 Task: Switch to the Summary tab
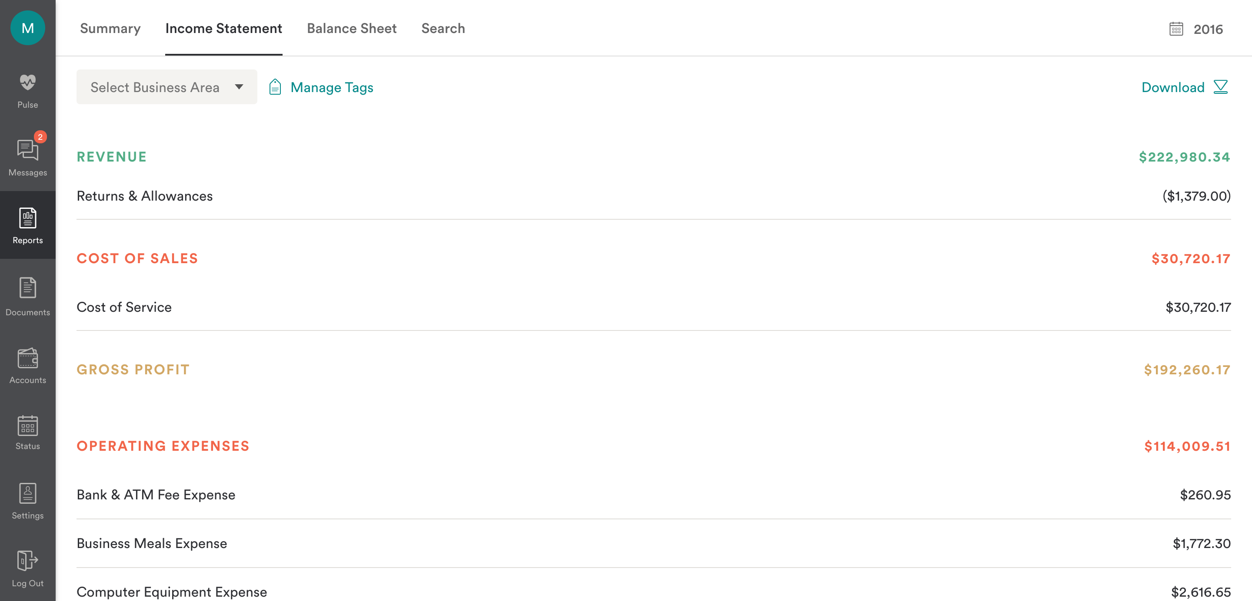110,28
